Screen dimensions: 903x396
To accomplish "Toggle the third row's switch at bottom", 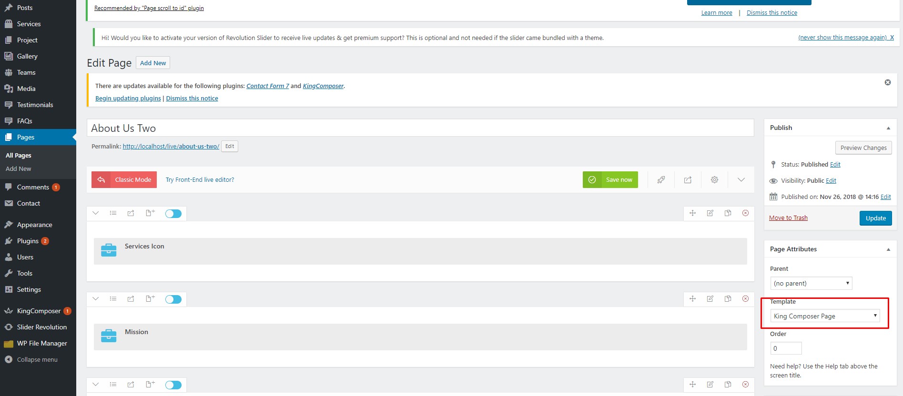I will coord(173,385).
